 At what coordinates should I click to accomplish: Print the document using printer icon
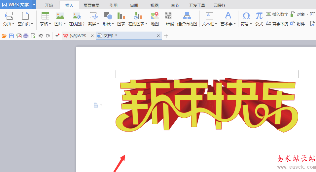pyautogui.click(x=26, y=36)
